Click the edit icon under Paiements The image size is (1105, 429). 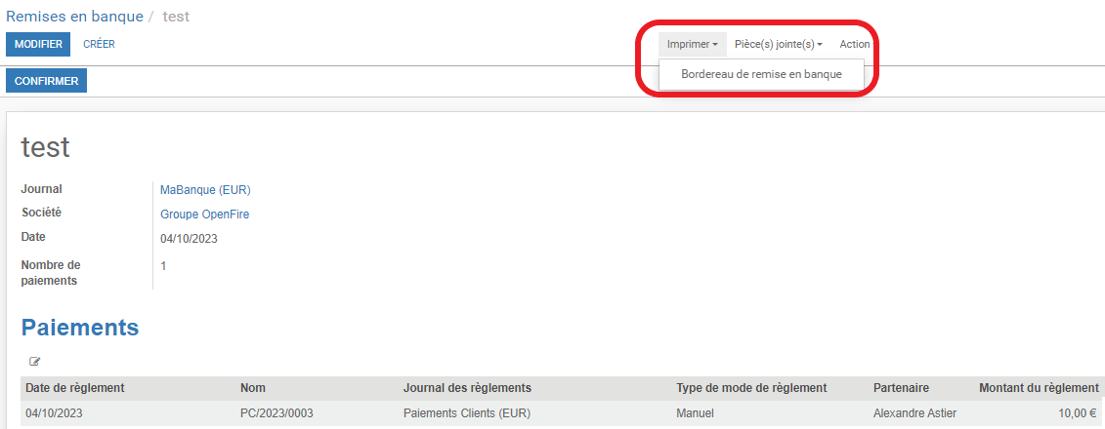pos(34,362)
